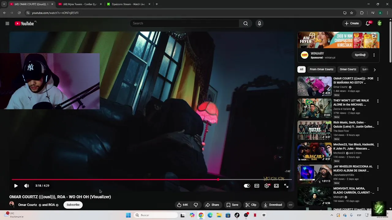Open options for Mvchoo23 Mascara video
The image size is (392, 220).
(x=378, y=145)
